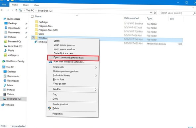Click the OneDrive cloud icon
This screenshot has width=196, height=128.
pyautogui.click(x=4, y=61)
